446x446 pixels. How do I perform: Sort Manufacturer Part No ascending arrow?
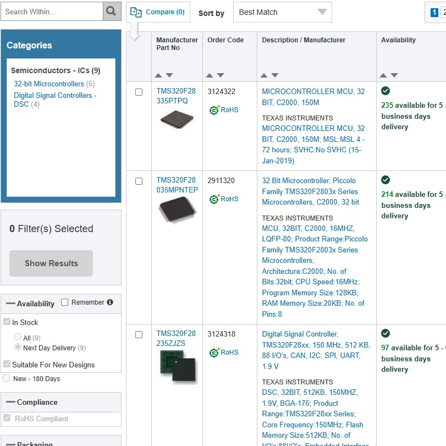(158, 75)
